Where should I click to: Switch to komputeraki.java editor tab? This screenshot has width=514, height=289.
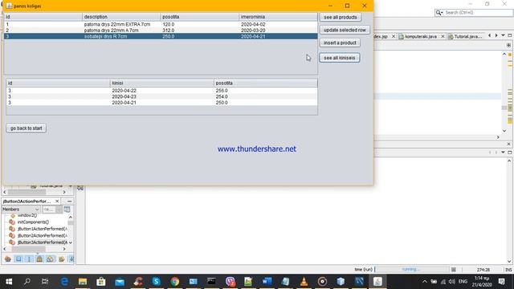click(x=421, y=36)
